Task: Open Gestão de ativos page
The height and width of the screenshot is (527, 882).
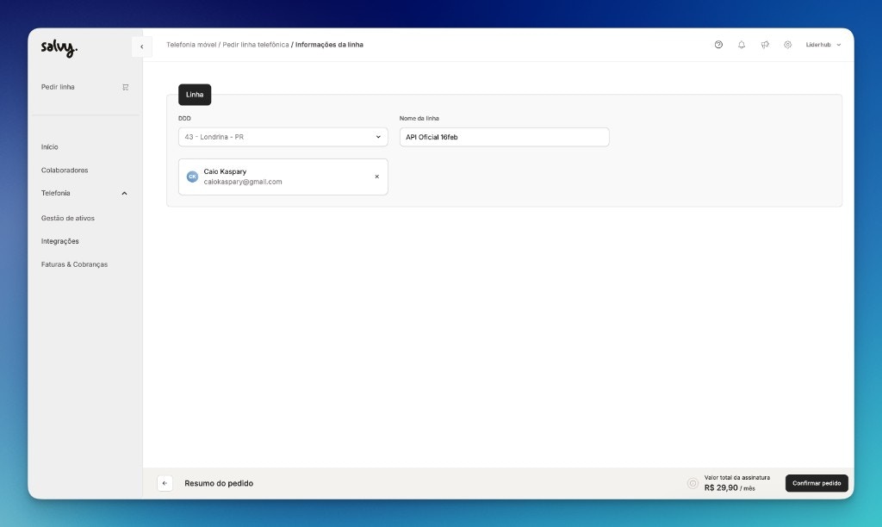Action: click(67, 218)
